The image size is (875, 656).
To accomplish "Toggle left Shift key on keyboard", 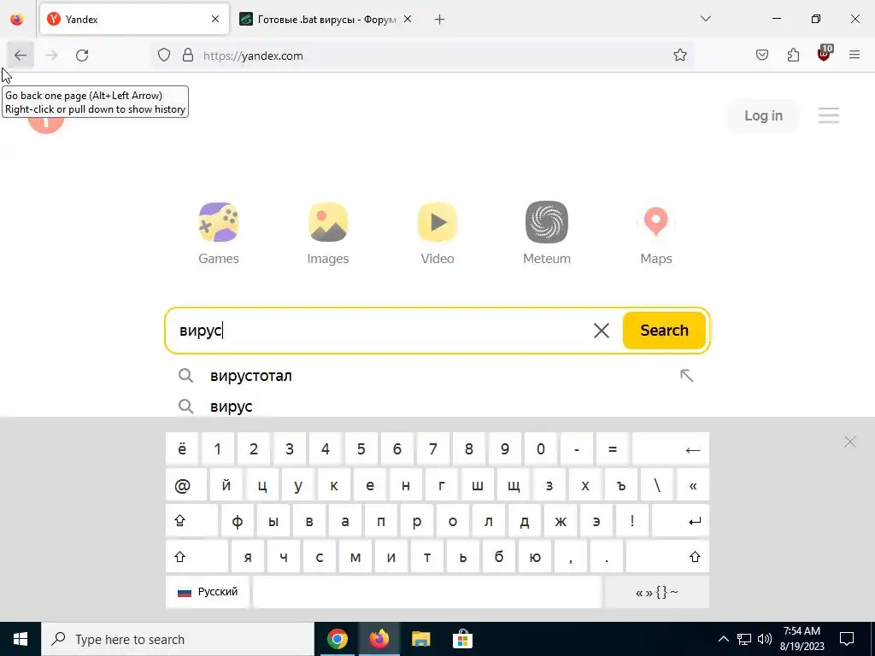I will 197,557.
